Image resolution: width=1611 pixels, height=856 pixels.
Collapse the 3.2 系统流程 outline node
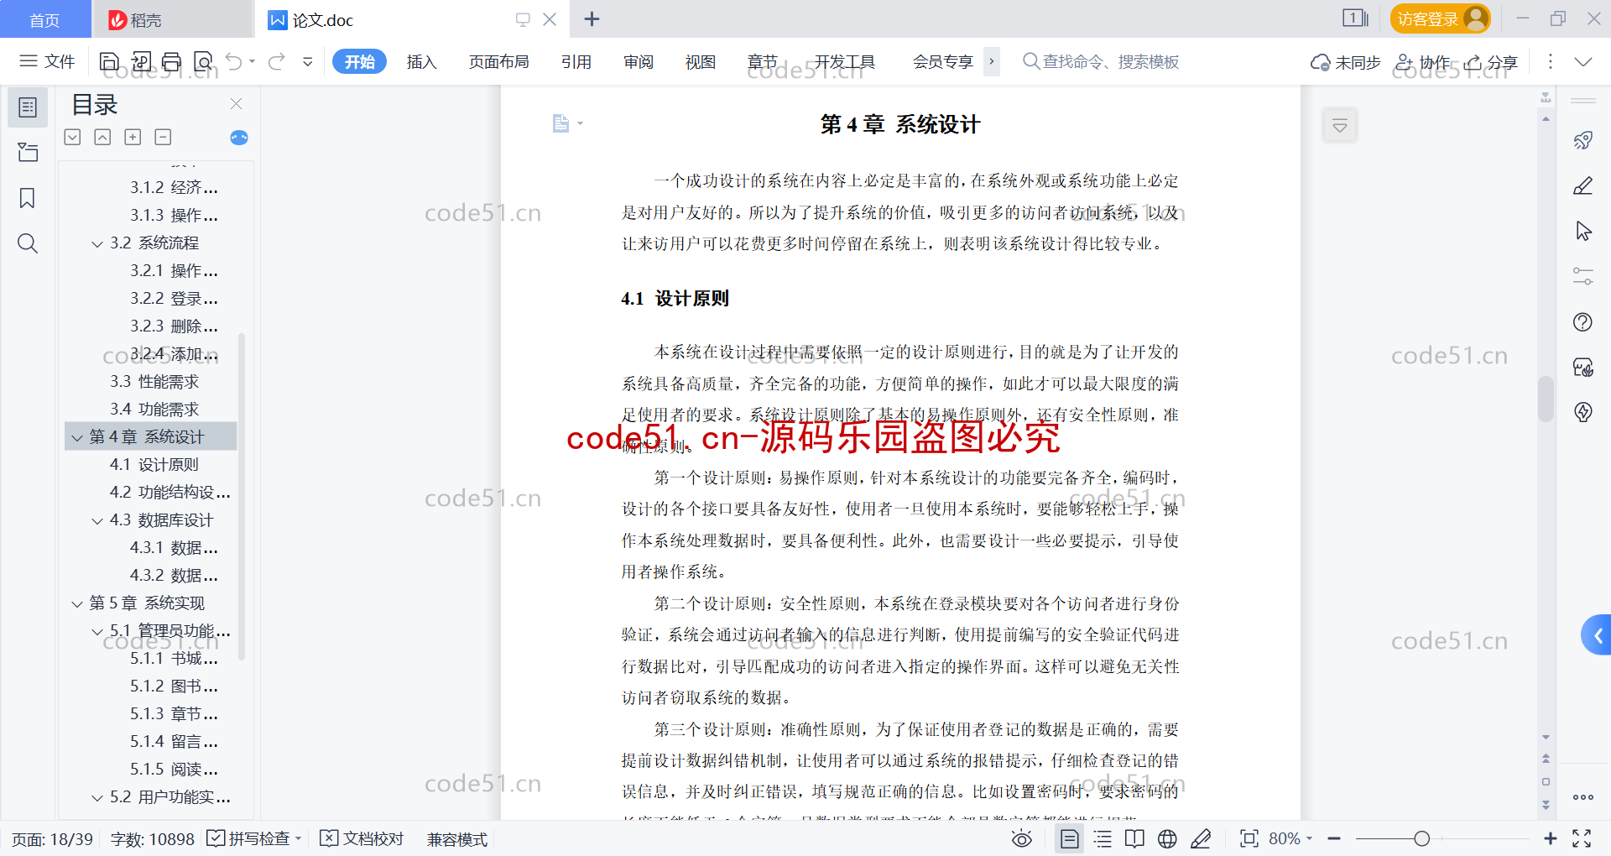tap(97, 243)
